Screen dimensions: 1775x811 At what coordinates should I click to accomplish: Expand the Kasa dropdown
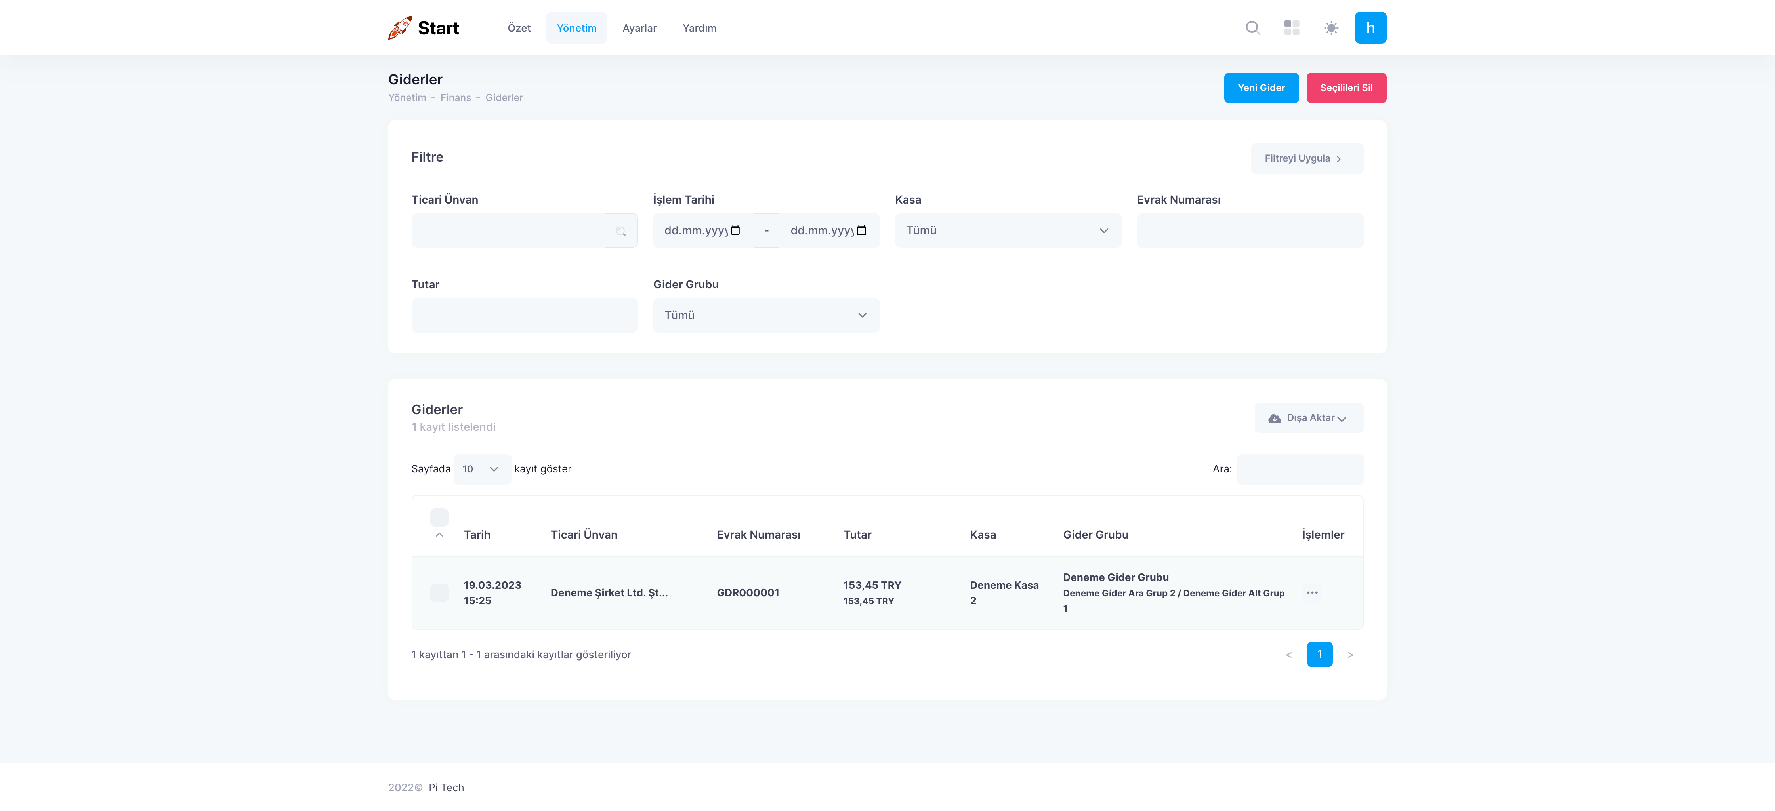coord(1008,230)
